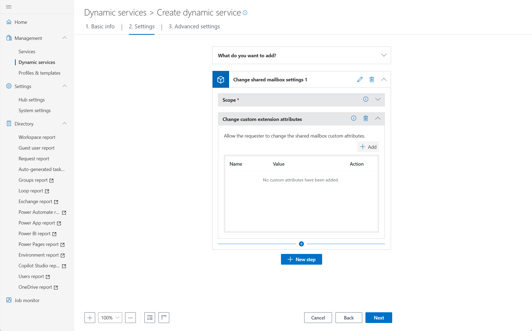Image resolution: width=532 pixels, height=331 pixels.
Task: Edit the Change shared mailbox settings step name
Action: coord(360,79)
